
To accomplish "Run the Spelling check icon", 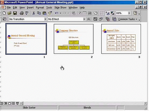I will pos(27,13).
